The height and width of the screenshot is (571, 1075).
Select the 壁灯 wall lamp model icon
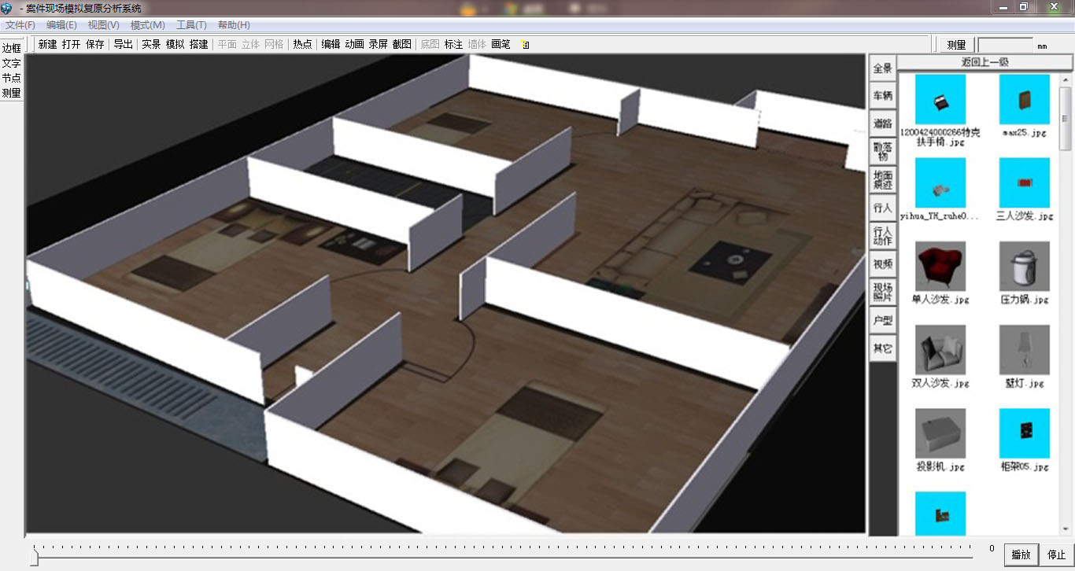click(x=1024, y=350)
